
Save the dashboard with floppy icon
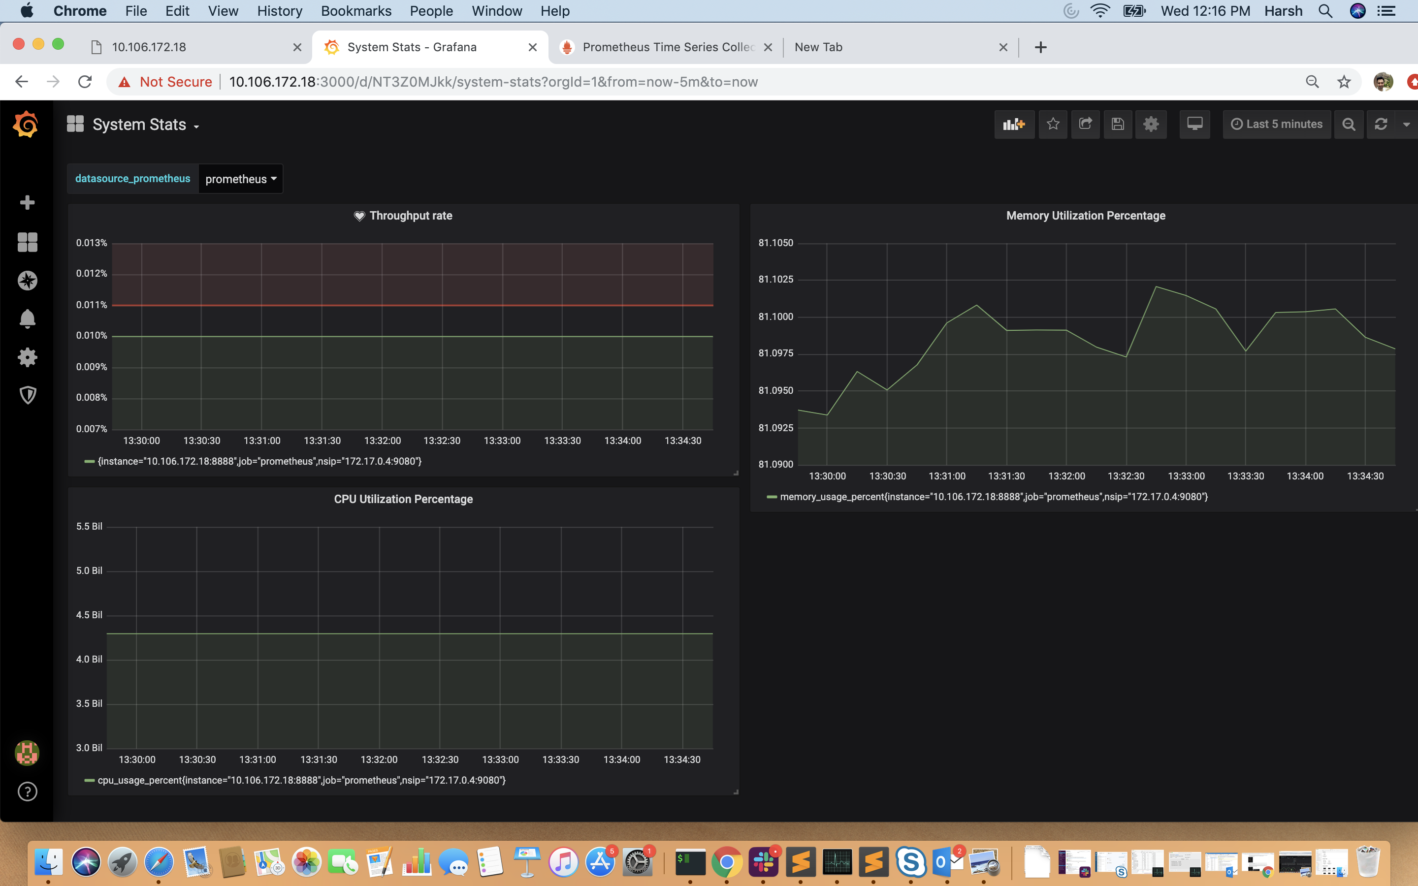[x=1117, y=124]
